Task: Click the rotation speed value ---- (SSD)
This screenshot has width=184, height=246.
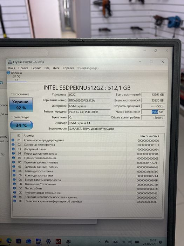Action: click(153, 106)
